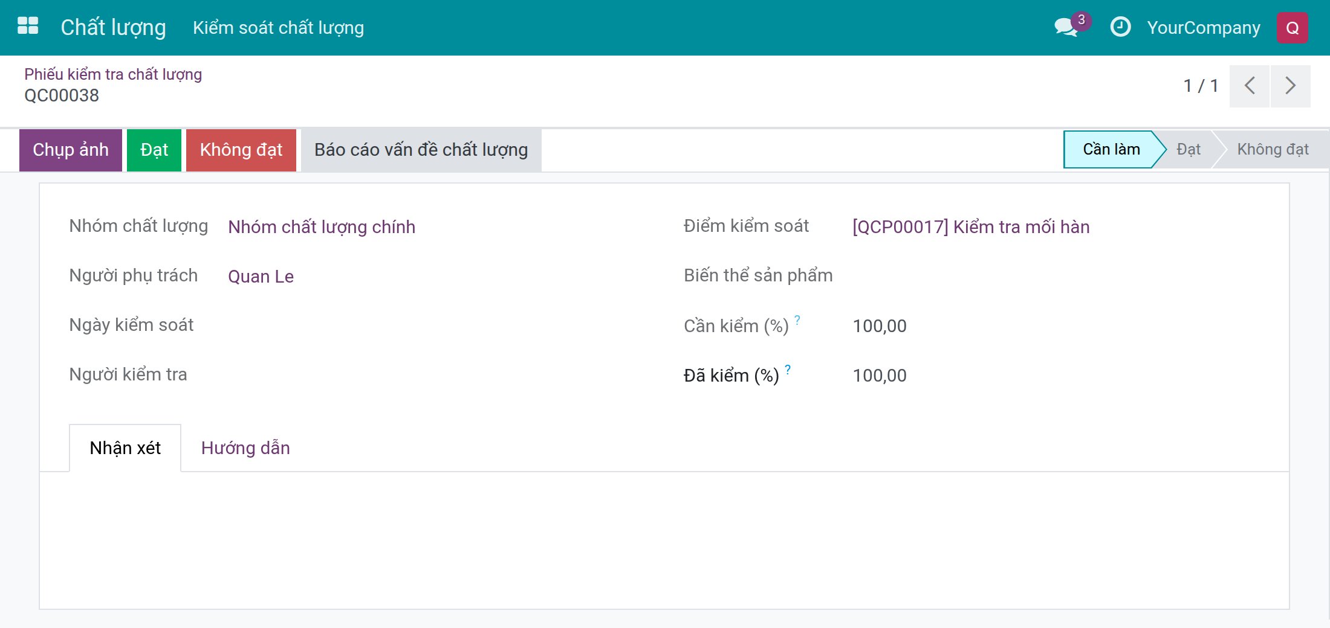Open the apps grid menu icon
The height and width of the screenshot is (628, 1330).
pos(28,27)
